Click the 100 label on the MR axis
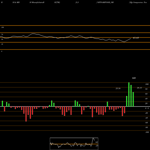The width and height of the screenshot is (150, 150). pyautogui.click(x=147, y=84)
